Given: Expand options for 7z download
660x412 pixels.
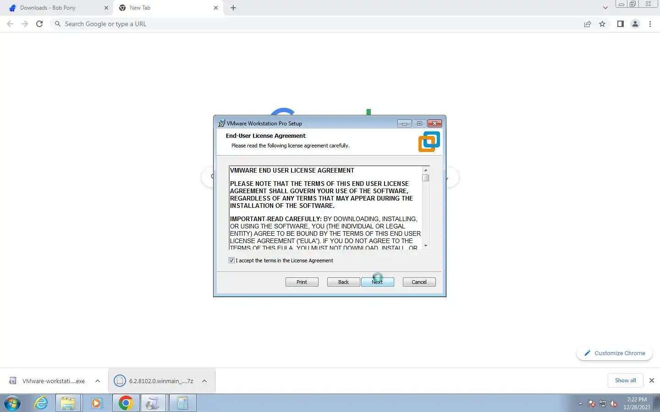Looking at the screenshot, I should (x=204, y=381).
